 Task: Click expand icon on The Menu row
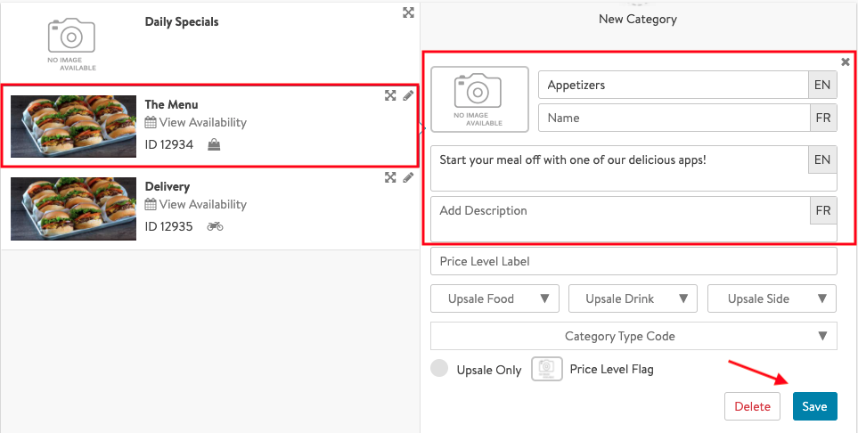pos(390,95)
